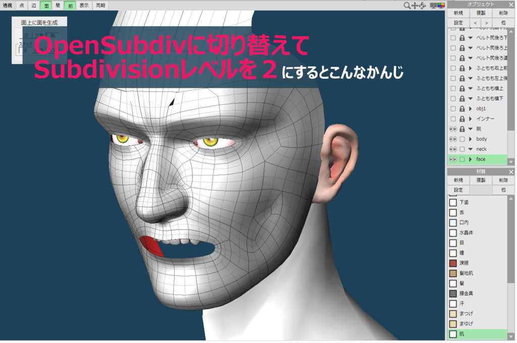Click 削除 in the オブジェクト panel

pos(503,13)
